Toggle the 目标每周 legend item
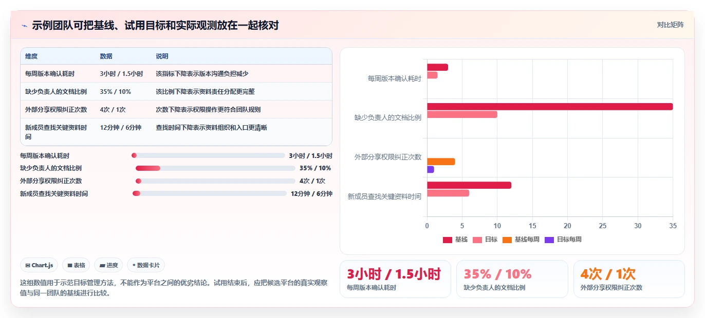705x318 pixels. point(563,240)
